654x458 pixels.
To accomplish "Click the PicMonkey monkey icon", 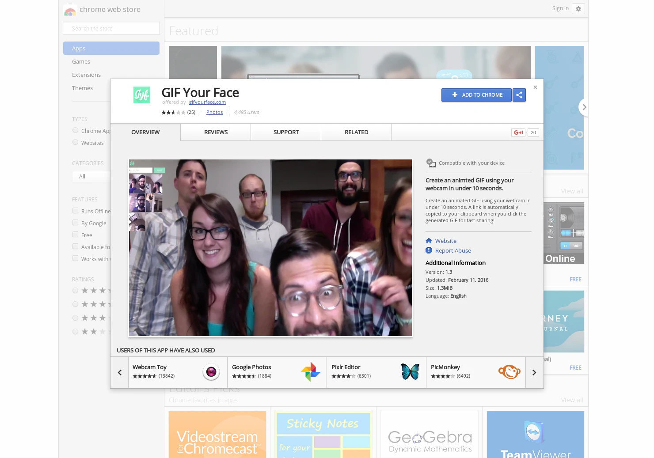I will pos(509,372).
